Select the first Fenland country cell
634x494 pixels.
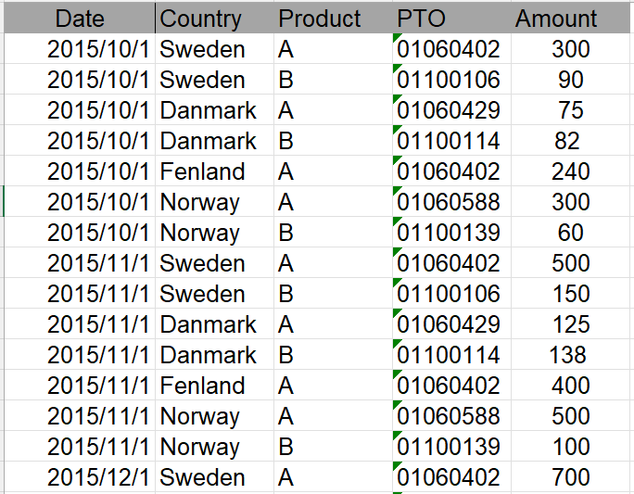214,171
